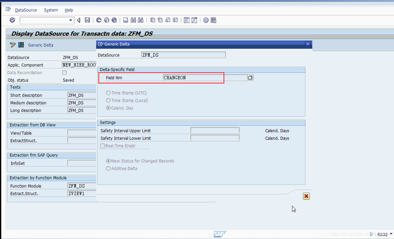394x239 pixels.
Task: Click the View/Table input field
Action: point(82,133)
